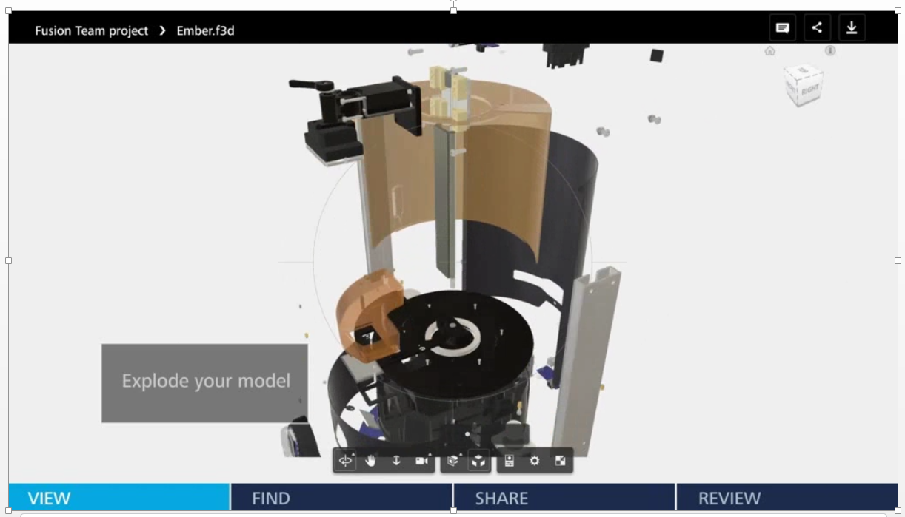Switch to the FIND tab
Image resolution: width=905 pixels, height=517 pixels.
(x=271, y=498)
